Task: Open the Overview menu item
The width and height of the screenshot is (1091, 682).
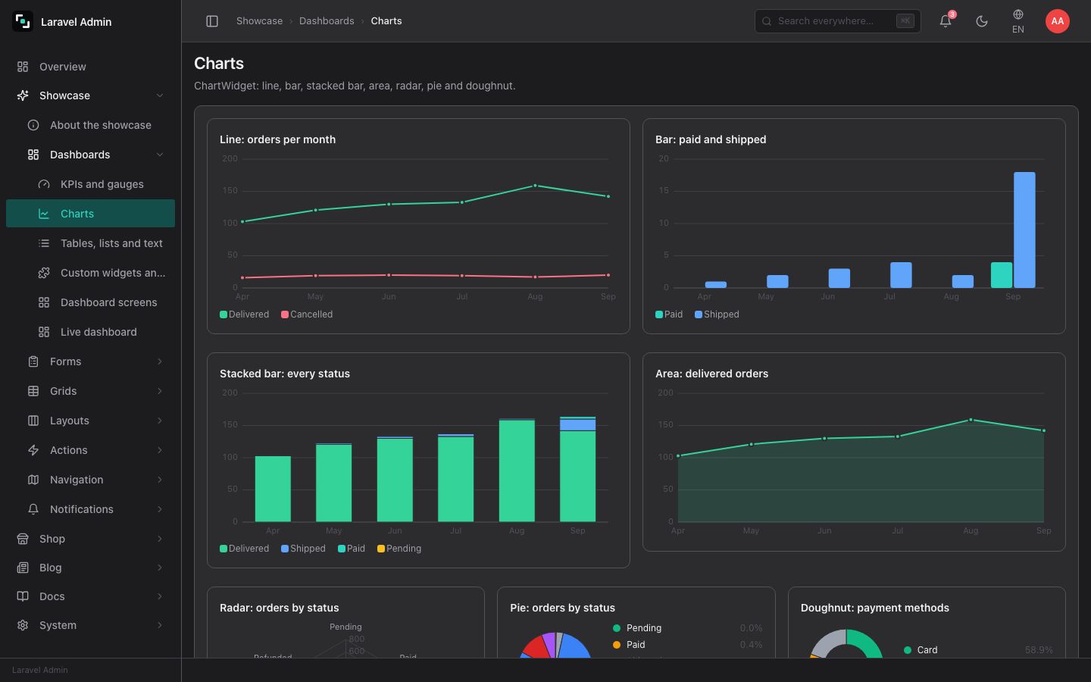Action: click(x=90, y=67)
